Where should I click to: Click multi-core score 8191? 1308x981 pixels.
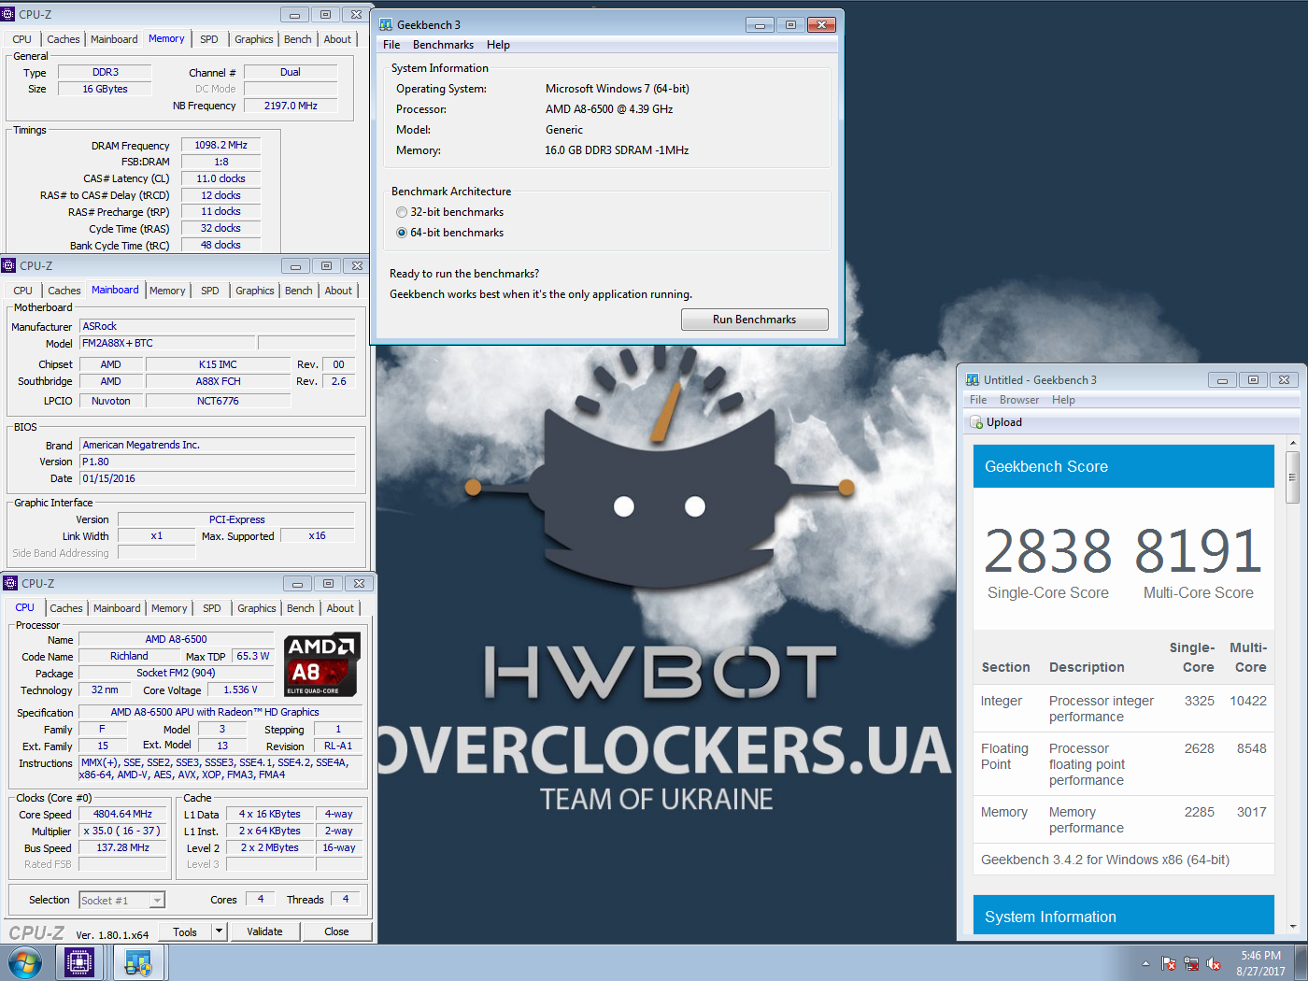point(1199,551)
